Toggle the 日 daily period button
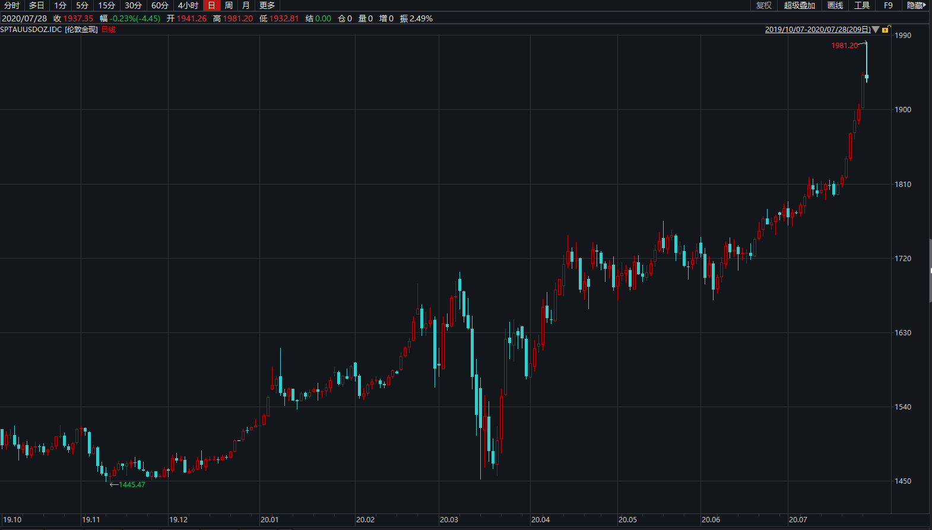932x530 pixels. (x=211, y=5)
